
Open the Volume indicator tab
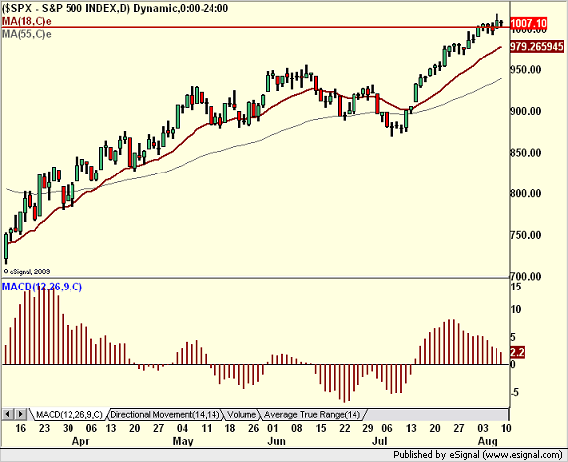pos(241,415)
